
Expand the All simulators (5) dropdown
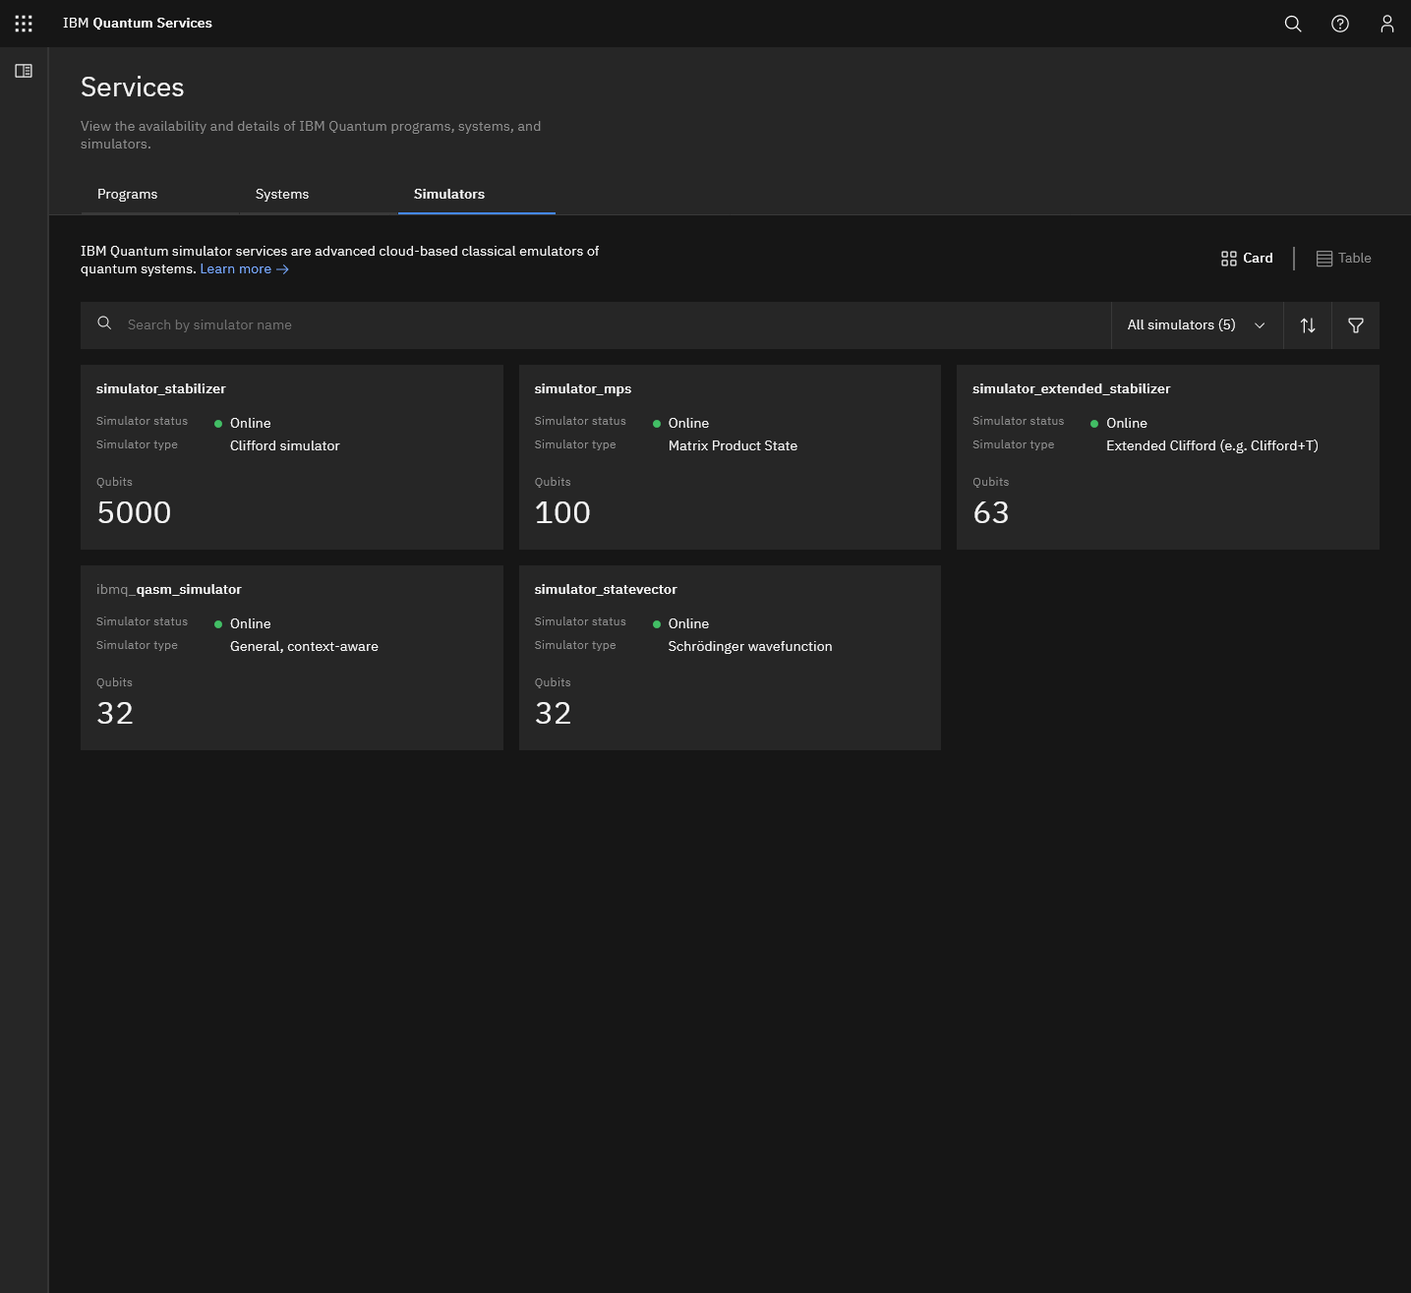tap(1197, 325)
